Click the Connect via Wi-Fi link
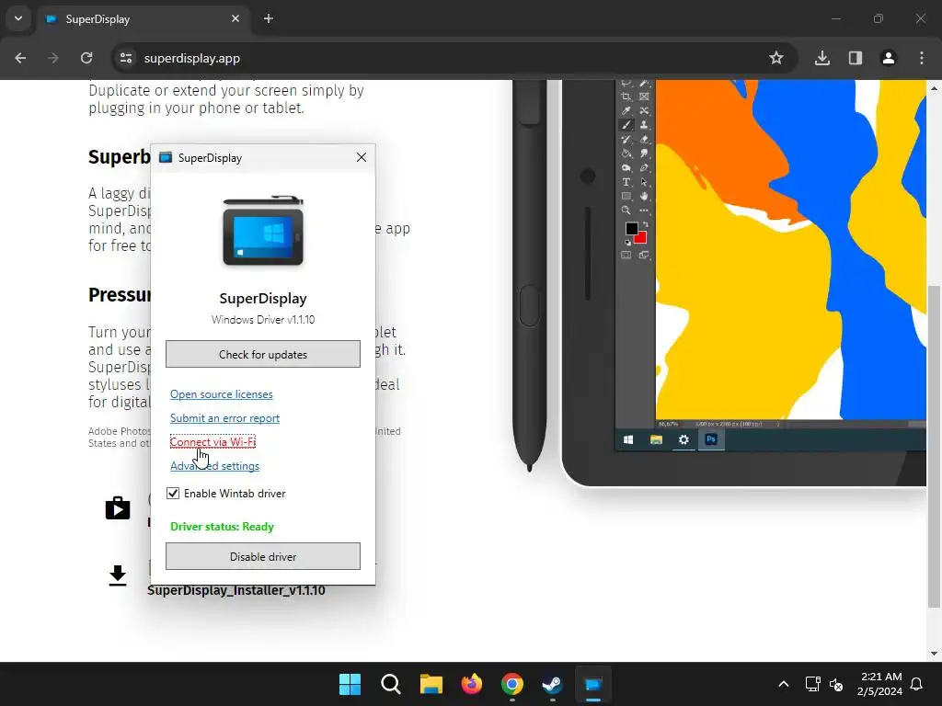Screen dimensions: 942x706 tap(213, 442)
